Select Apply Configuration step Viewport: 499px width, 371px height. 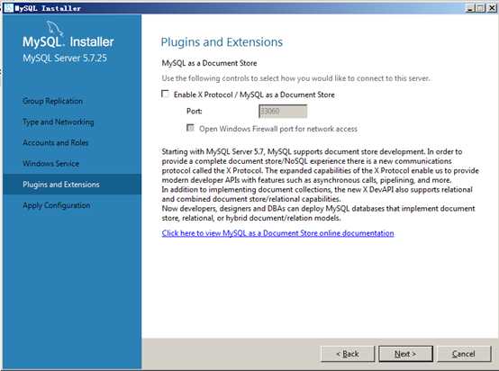click(57, 205)
